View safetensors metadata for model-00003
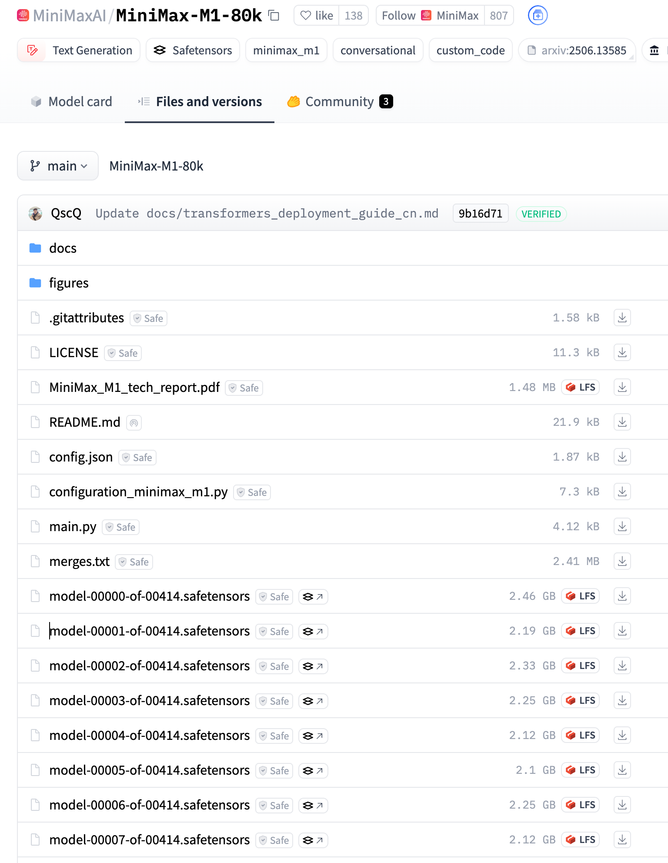This screenshot has height=863, width=668. point(313,701)
